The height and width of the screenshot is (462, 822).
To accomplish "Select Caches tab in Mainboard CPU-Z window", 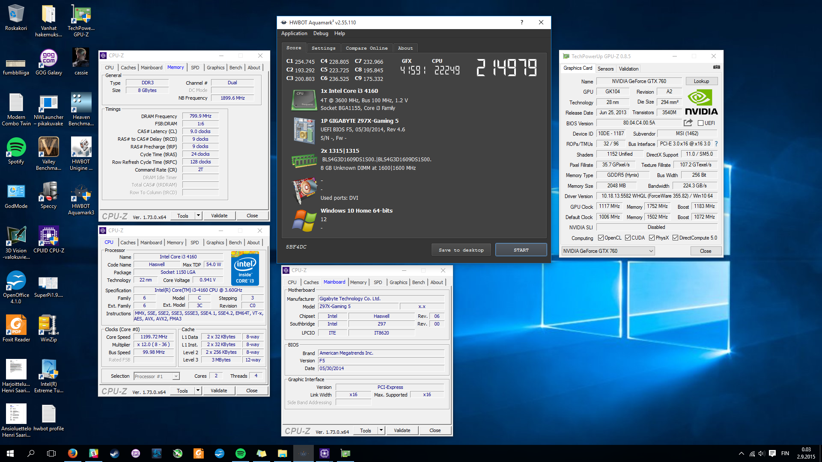I will (311, 282).
